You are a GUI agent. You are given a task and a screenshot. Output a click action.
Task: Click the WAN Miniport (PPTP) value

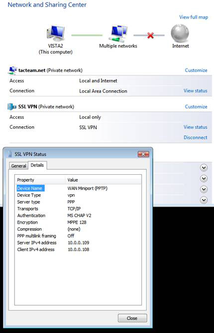88,188
